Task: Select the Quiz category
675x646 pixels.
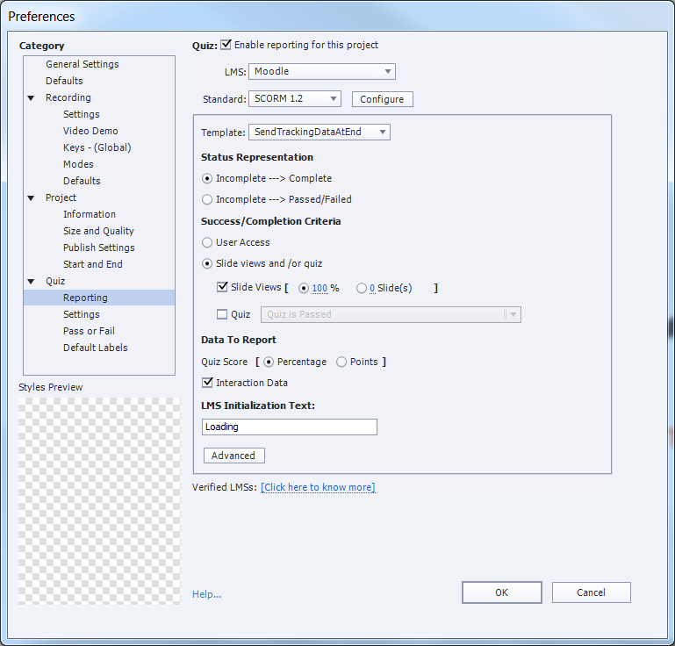Action: [x=55, y=281]
